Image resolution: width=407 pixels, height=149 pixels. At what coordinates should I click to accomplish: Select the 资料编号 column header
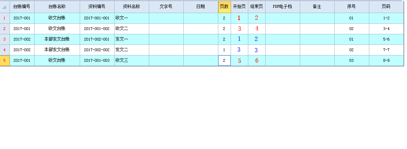click(x=97, y=7)
